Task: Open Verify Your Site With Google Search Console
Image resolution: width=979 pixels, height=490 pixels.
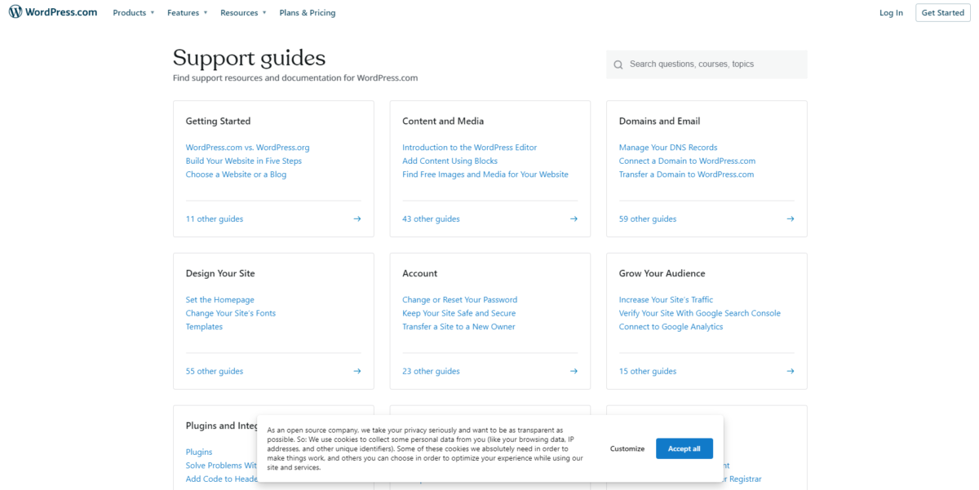Action: tap(700, 313)
